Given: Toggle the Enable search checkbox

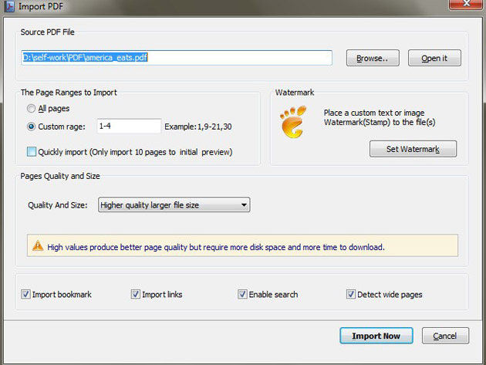Looking at the screenshot, I should click(x=242, y=294).
